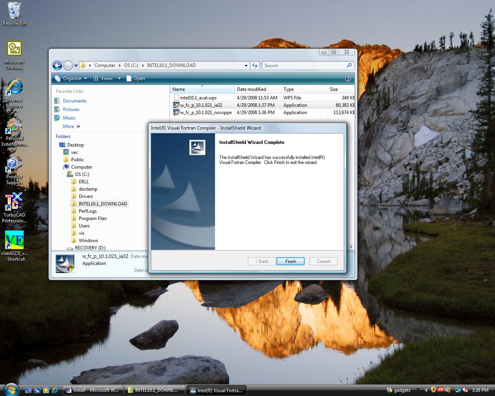Viewport: 495px width, 396px height.
Task: Click search magnifier icon in Explorer
Action: pos(349,65)
